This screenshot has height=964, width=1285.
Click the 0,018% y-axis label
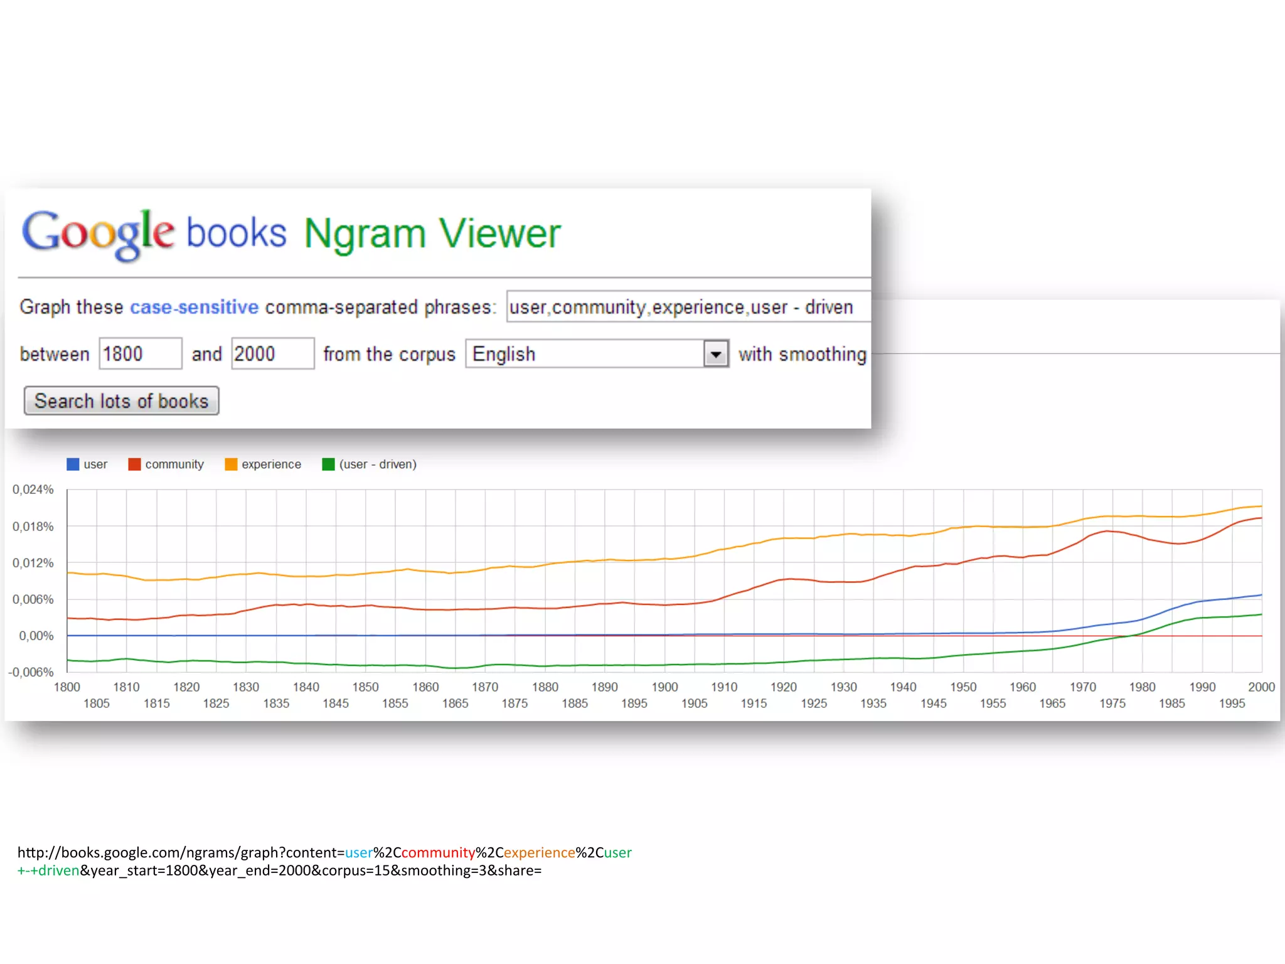point(33,527)
